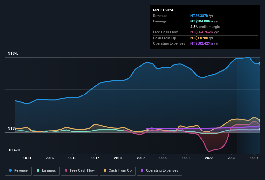
Task: Click the 2017 x-axis label
Action: pyautogui.click(x=95, y=158)
